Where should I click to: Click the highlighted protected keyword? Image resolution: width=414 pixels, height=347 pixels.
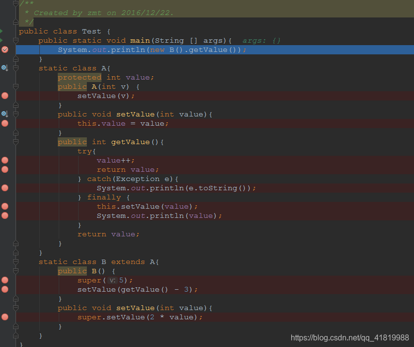(80, 77)
